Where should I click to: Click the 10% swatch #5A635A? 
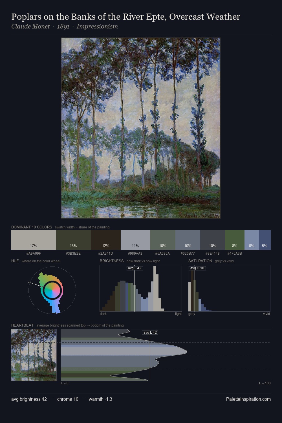[x=163, y=240]
